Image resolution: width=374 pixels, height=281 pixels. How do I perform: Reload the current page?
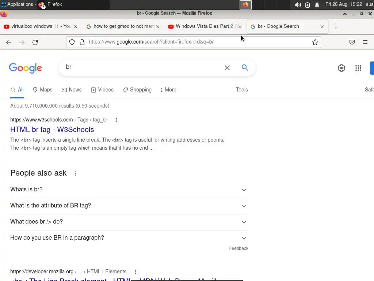coord(35,42)
